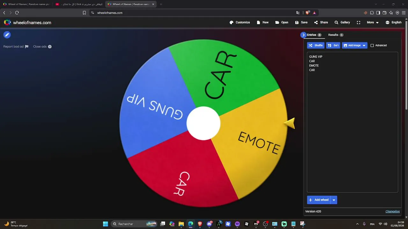
Task: Open the Windows Start menu
Action: [106, 224]
